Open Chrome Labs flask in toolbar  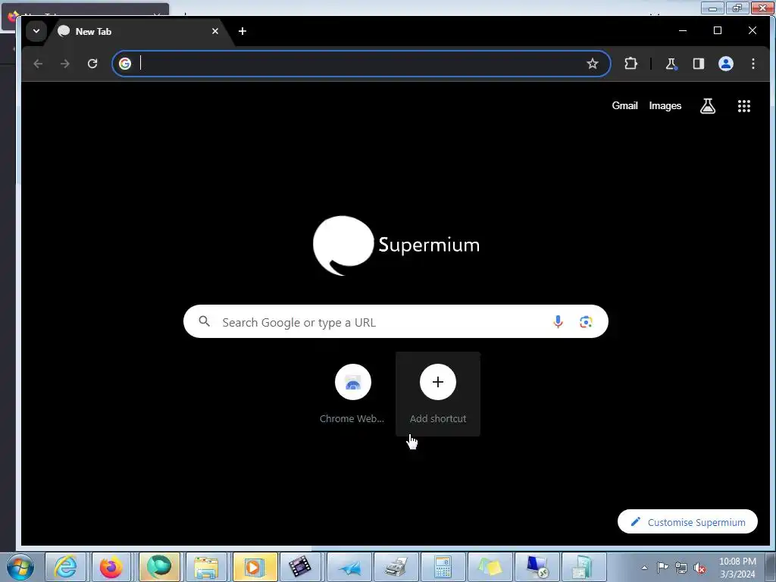coord(671,64)
